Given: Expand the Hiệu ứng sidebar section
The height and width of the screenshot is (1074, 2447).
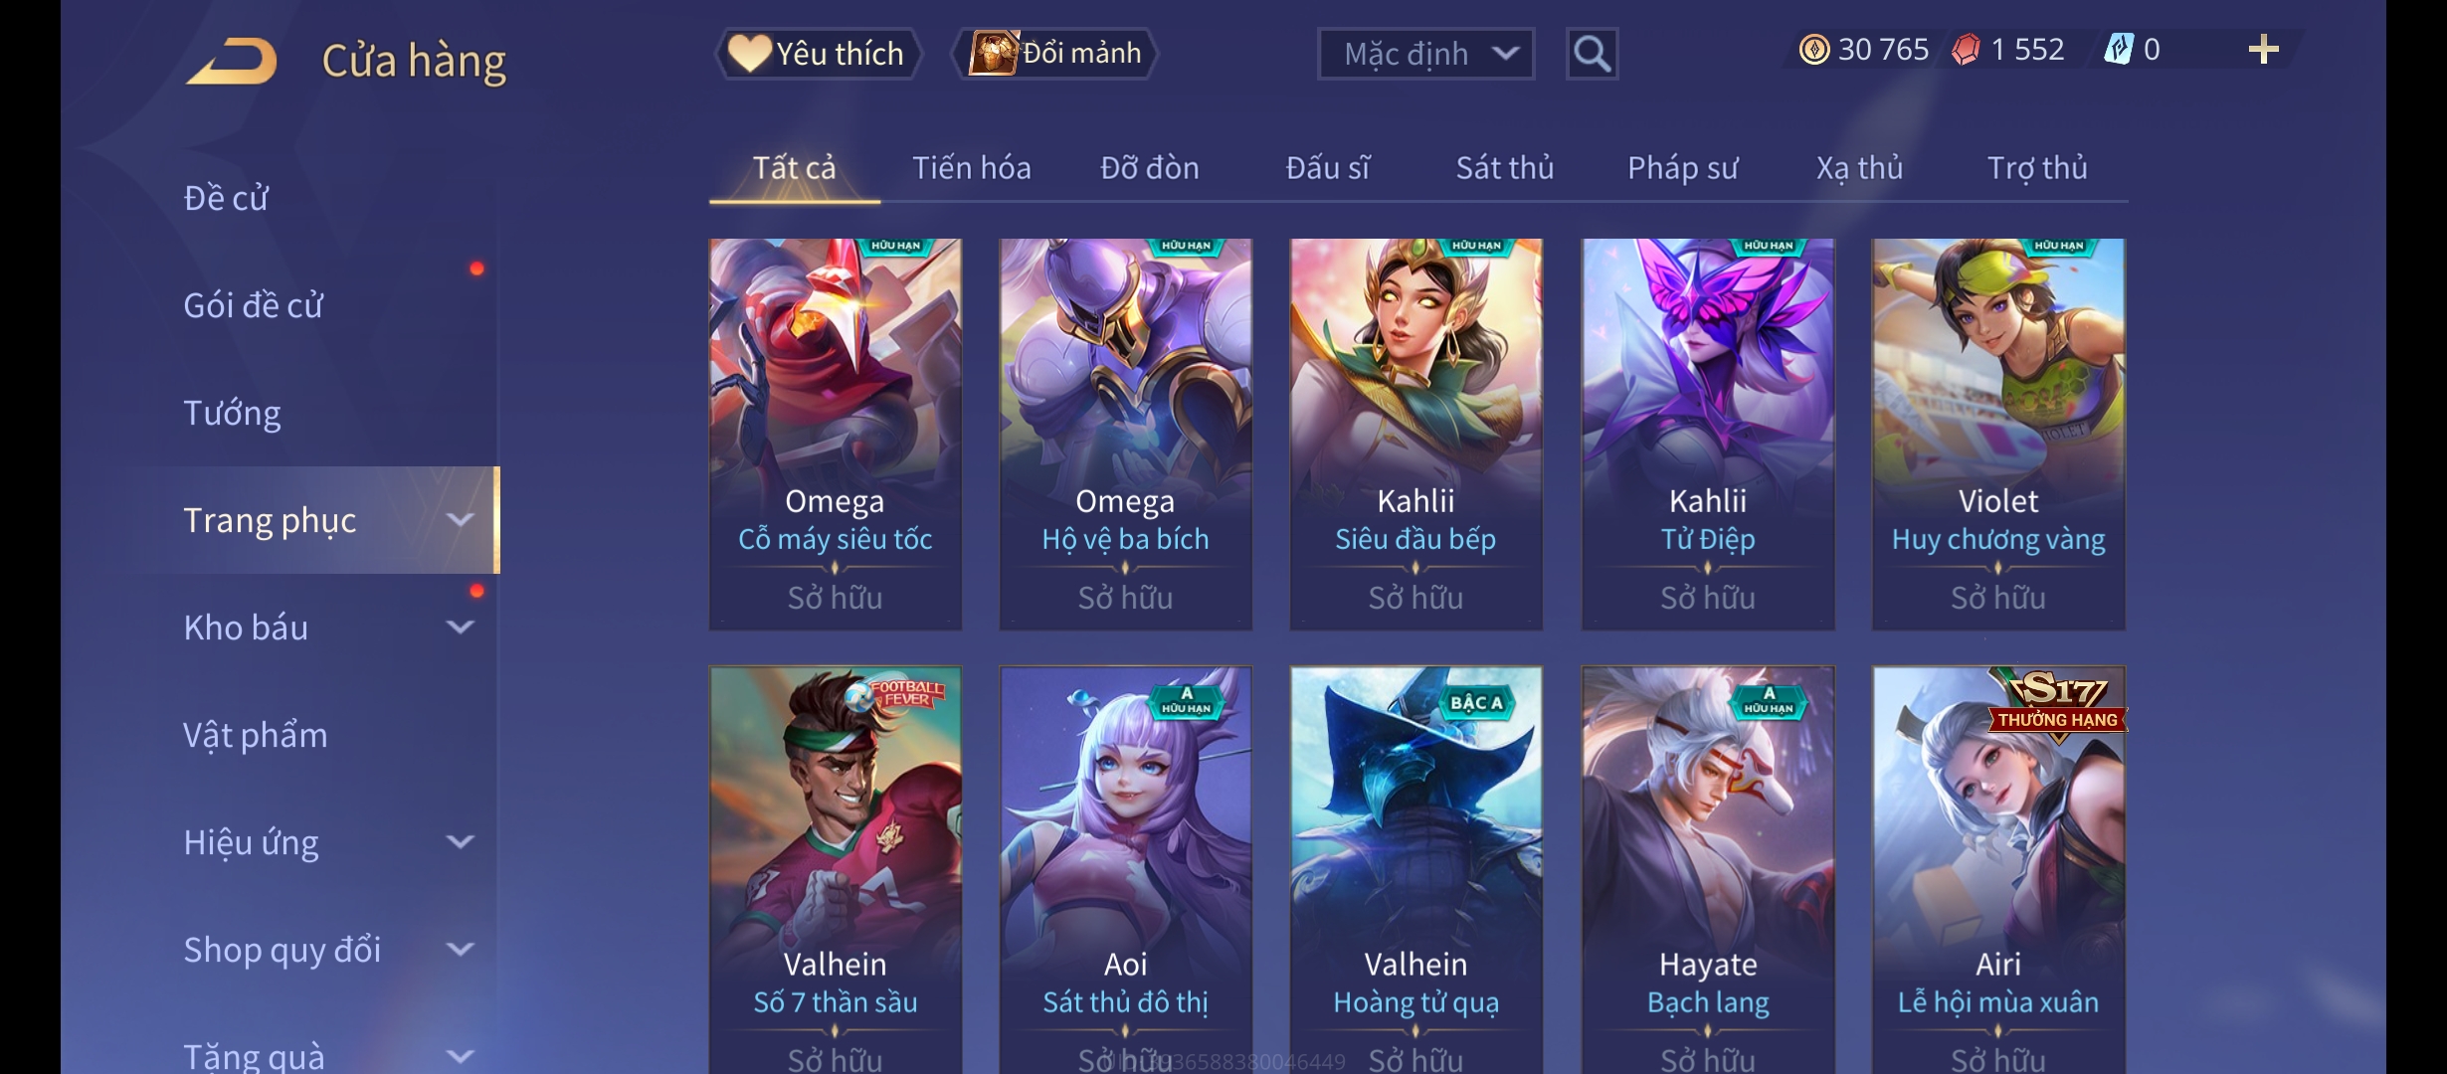Looking at the screenshot, I should pyautogui.click(x=460, y=842).
